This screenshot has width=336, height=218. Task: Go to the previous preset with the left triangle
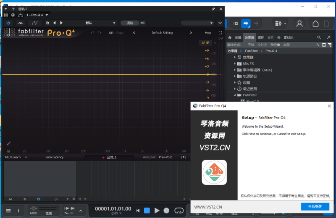tap(55, 23)
